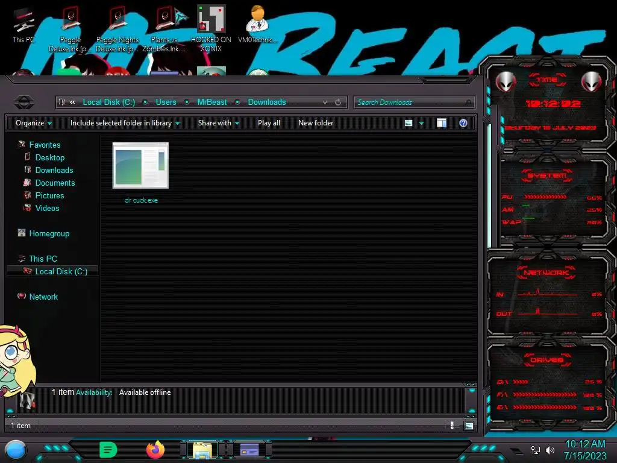This screenshot has width=617, height=463.
Task: Click SYSTEM gadget header
Action: 547,175
